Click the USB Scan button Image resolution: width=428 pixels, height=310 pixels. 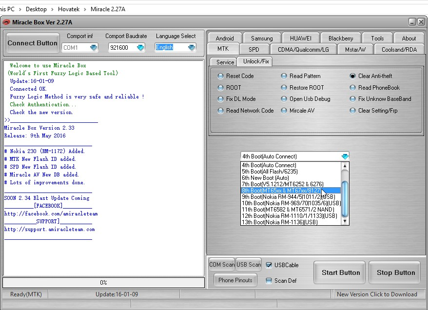(249, 265)
